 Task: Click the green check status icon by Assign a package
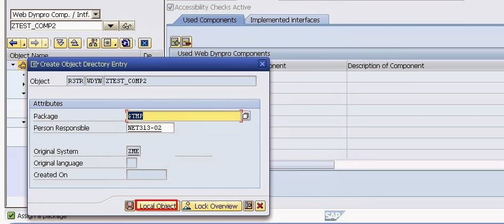(x=11, y=215)
